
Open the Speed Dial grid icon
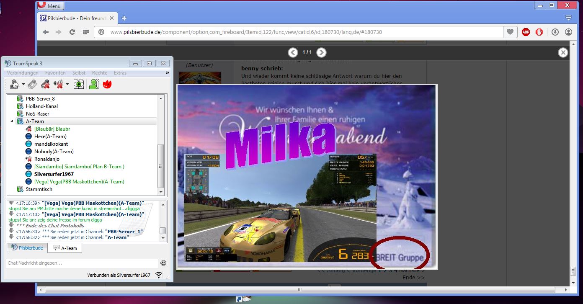86,32
